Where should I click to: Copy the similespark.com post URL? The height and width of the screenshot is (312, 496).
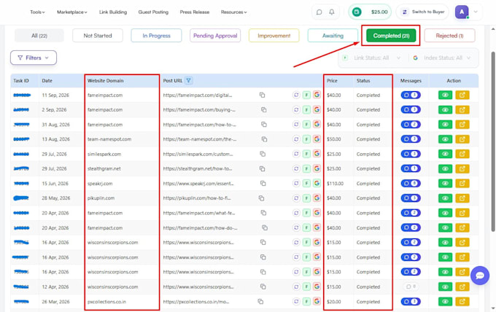(x=263, y=154)
